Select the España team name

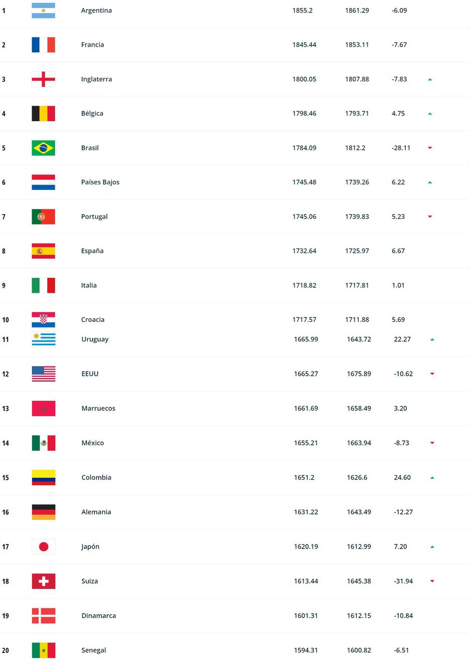pos(92,251)
